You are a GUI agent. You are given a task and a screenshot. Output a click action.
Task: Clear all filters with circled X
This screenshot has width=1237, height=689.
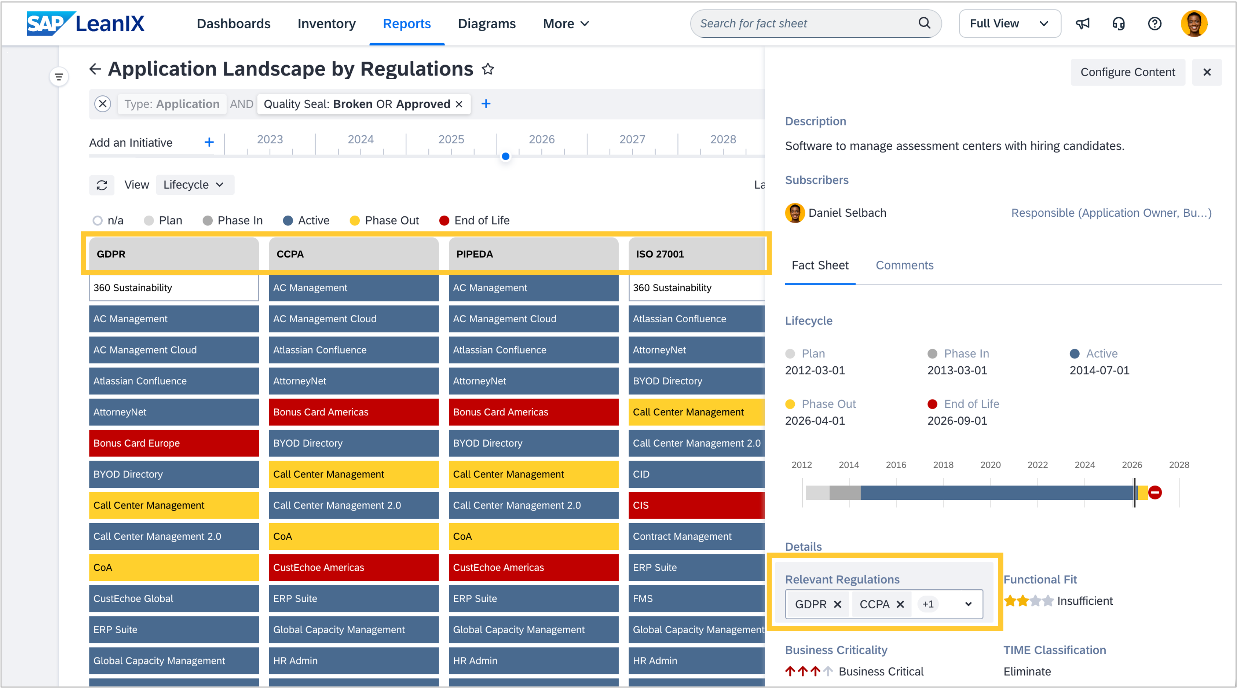point(103,104)
